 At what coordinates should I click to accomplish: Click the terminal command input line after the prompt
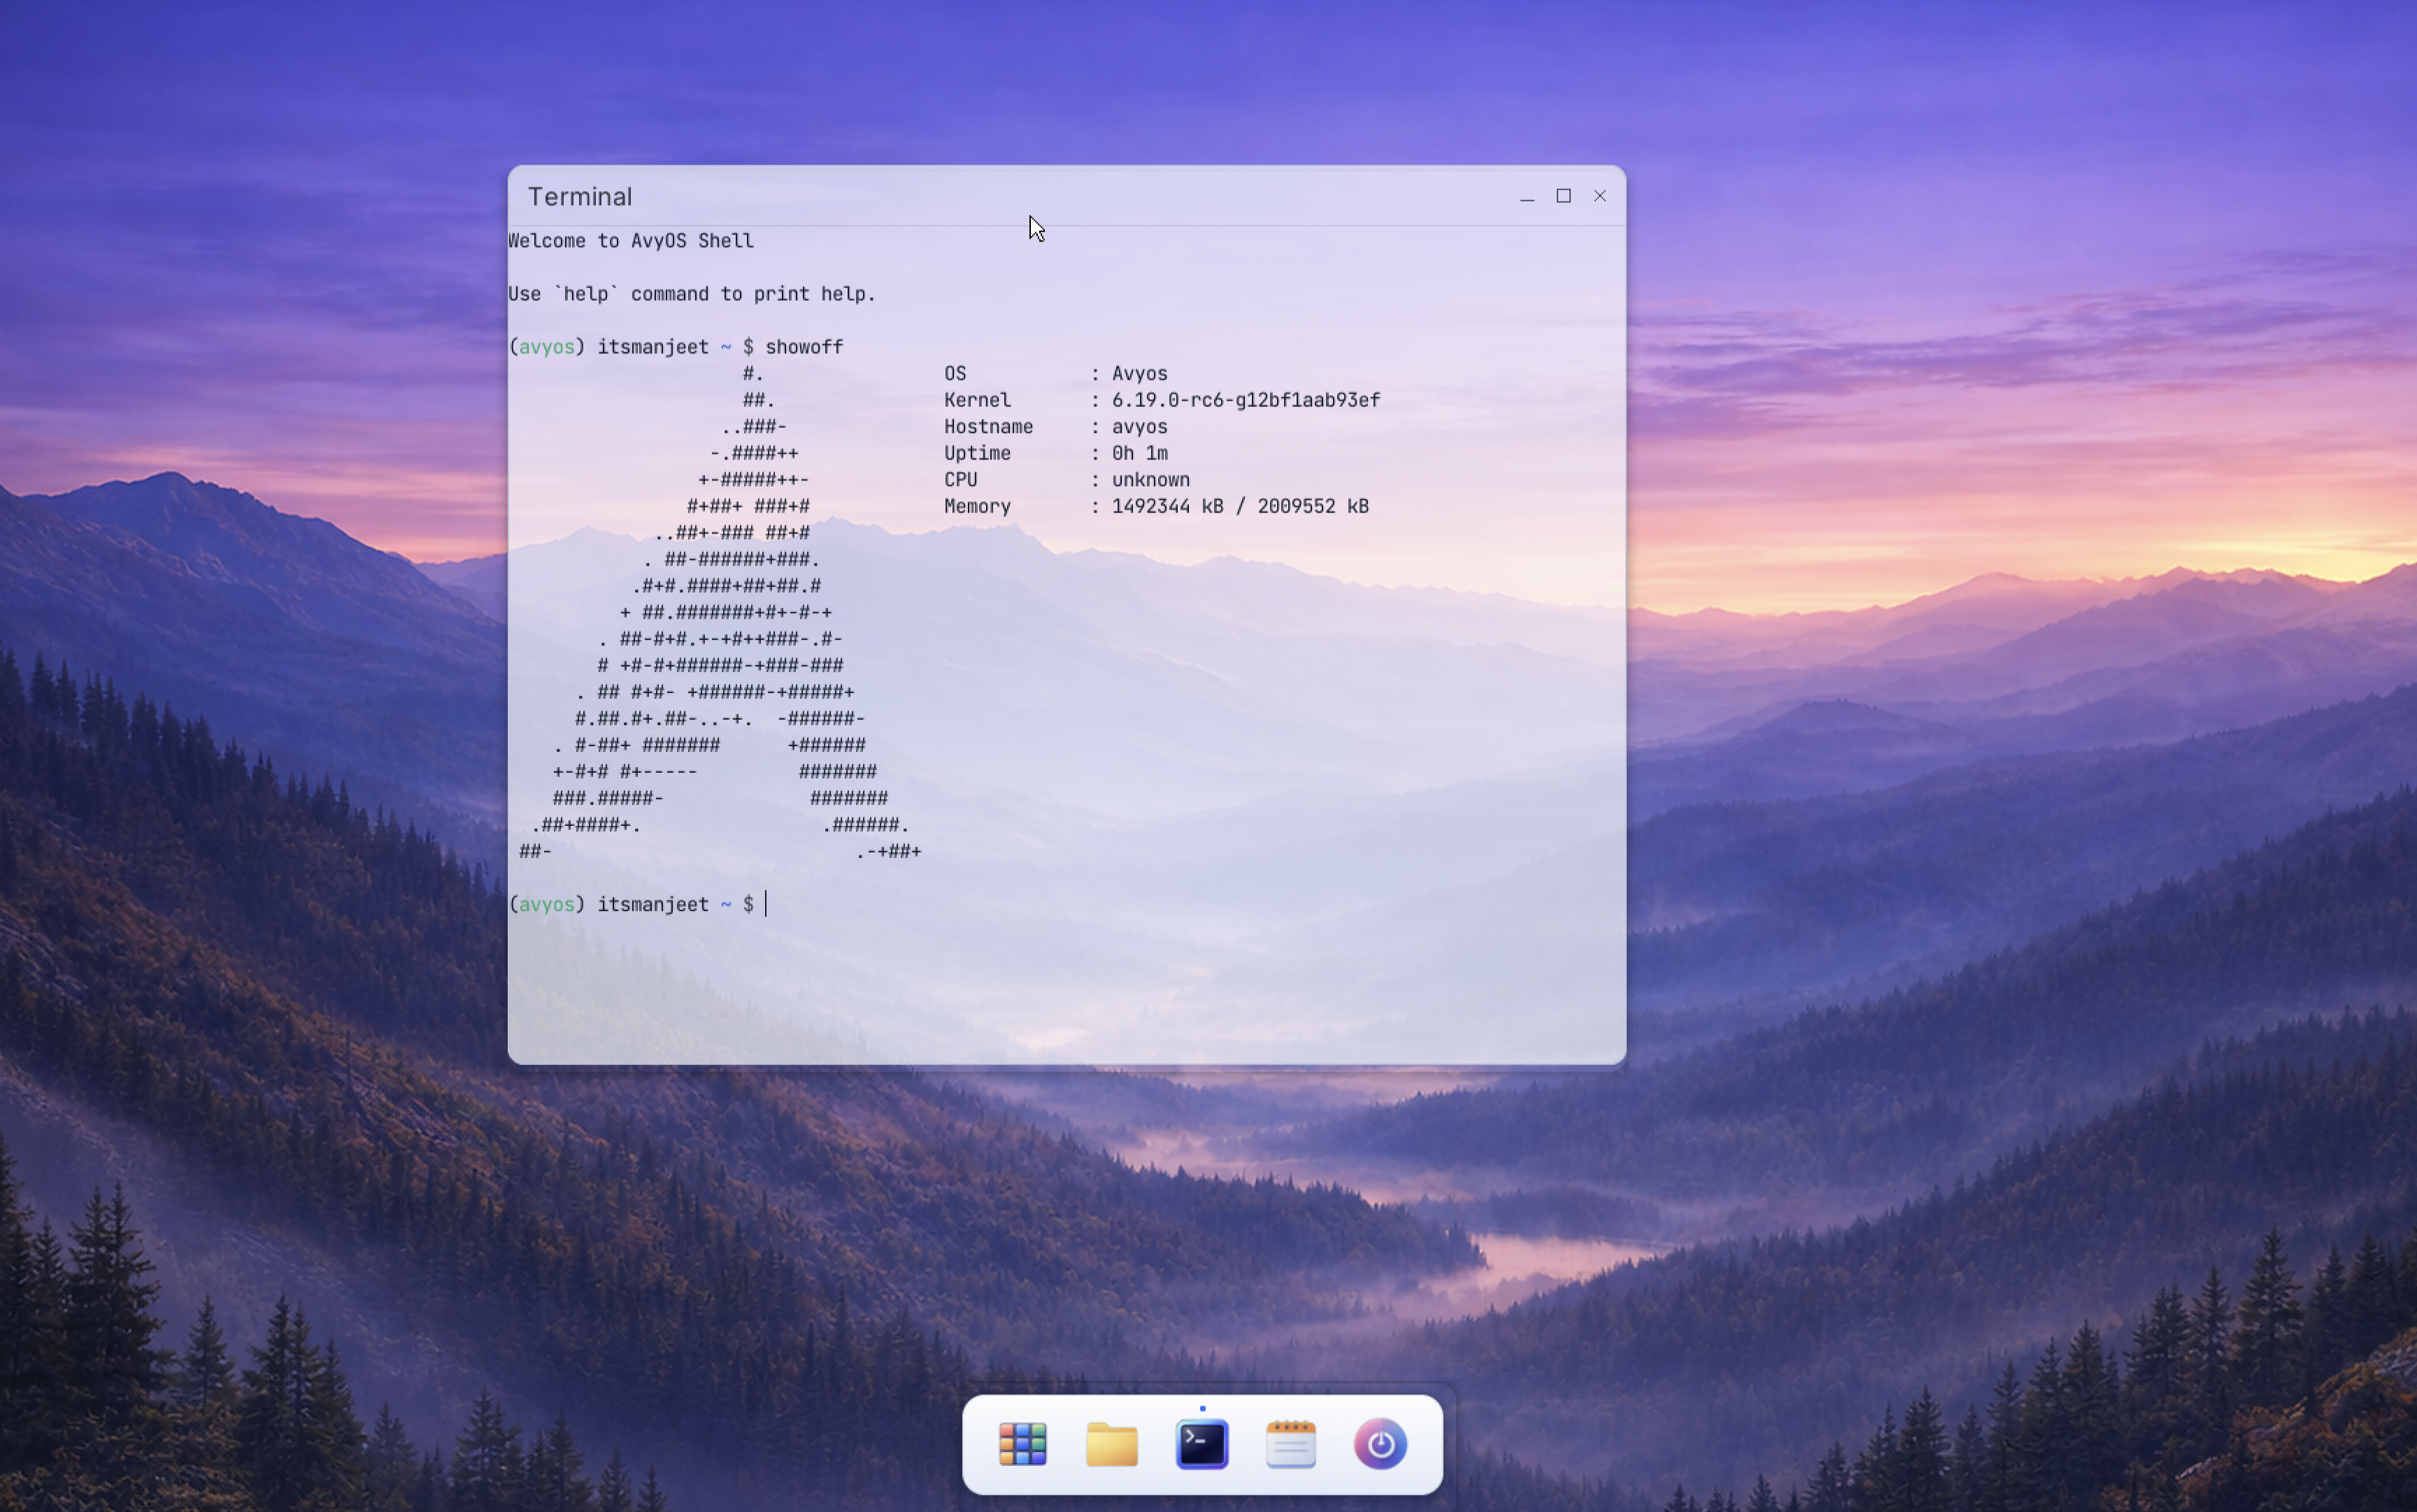(x=790, y=904)
